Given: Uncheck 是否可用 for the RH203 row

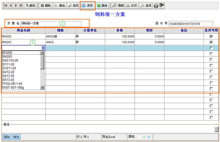Looking at the screenshot, I should (211, 42).
